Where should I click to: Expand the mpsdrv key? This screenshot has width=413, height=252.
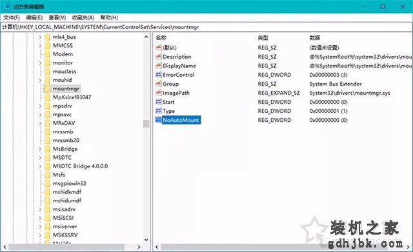40,106
